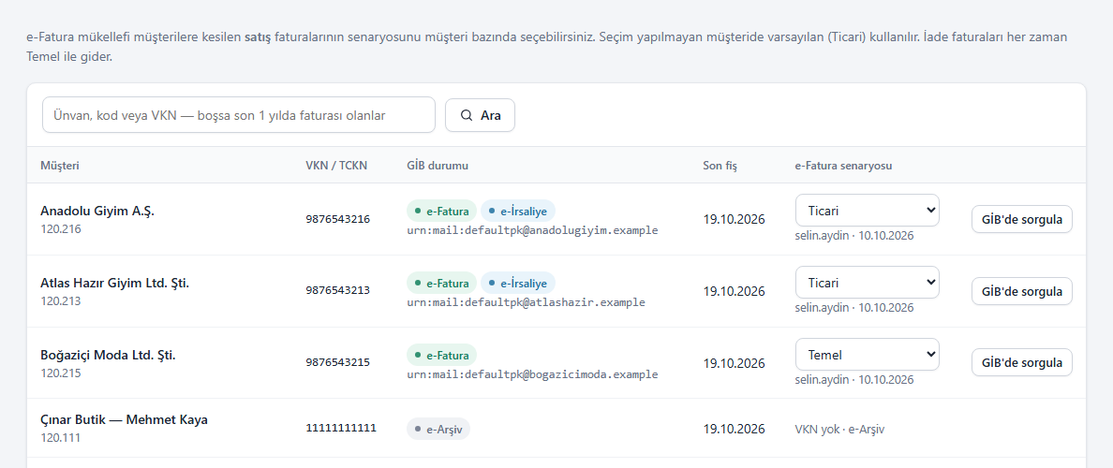Click urn:mail:defaultpk@bogazicimoda.example alias

click(x=532, y=373)
